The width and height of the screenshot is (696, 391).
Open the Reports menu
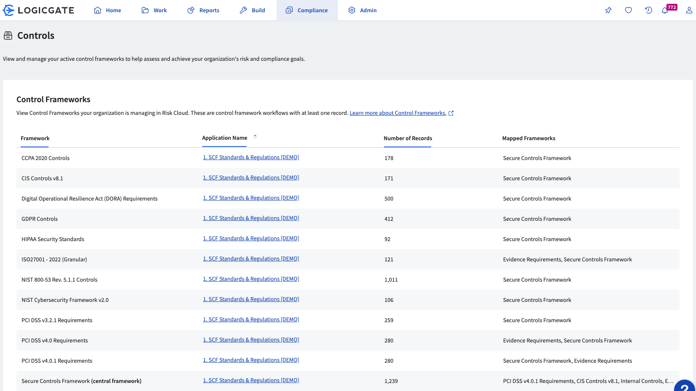[203, 10]
